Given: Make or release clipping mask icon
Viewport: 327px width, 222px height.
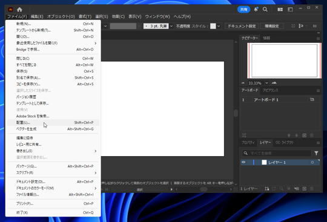Looking at the screenshot, I should pyautogui.click(x=289, y=189).
